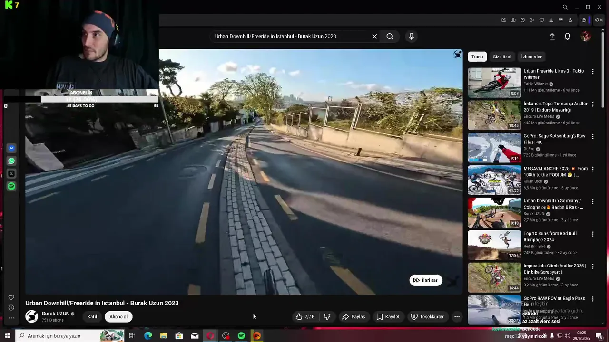Click the Katıl join button
The height and width of the screenshot is (342, 609).
(92, 317)
